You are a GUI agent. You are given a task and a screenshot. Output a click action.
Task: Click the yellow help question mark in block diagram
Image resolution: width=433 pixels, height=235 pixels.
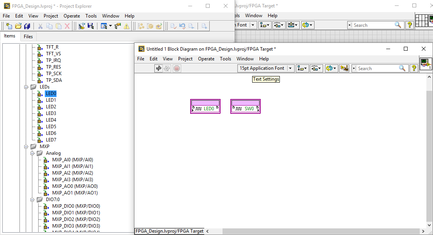[414, 68]
